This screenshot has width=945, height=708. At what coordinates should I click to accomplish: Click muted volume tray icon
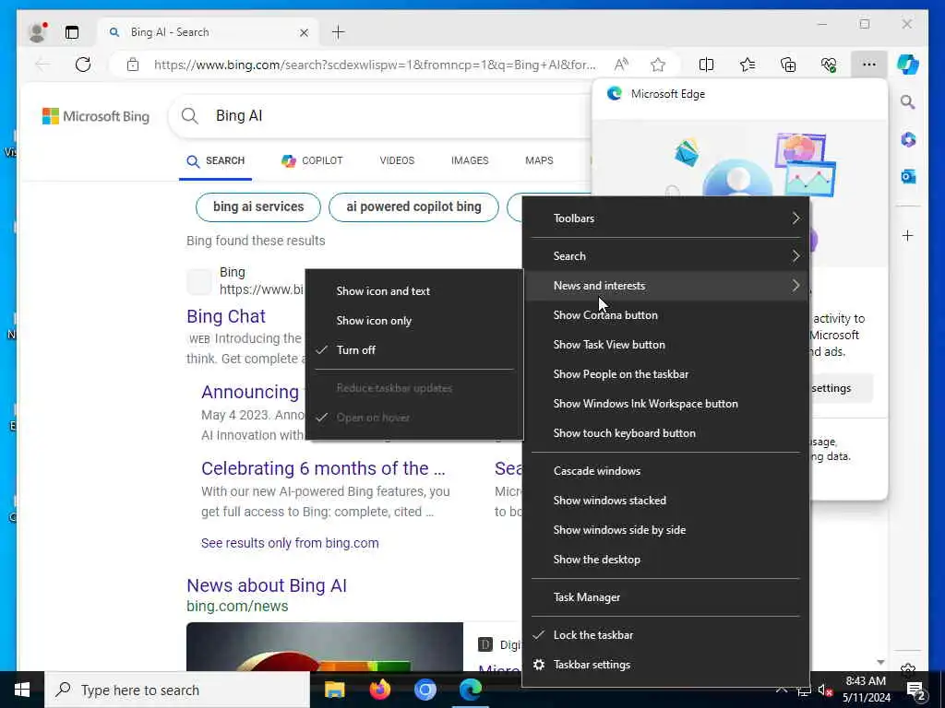point(825,690)
